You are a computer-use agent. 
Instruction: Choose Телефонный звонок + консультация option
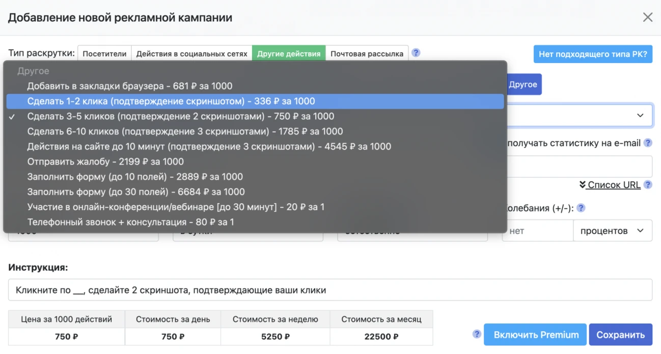point(130,222)
